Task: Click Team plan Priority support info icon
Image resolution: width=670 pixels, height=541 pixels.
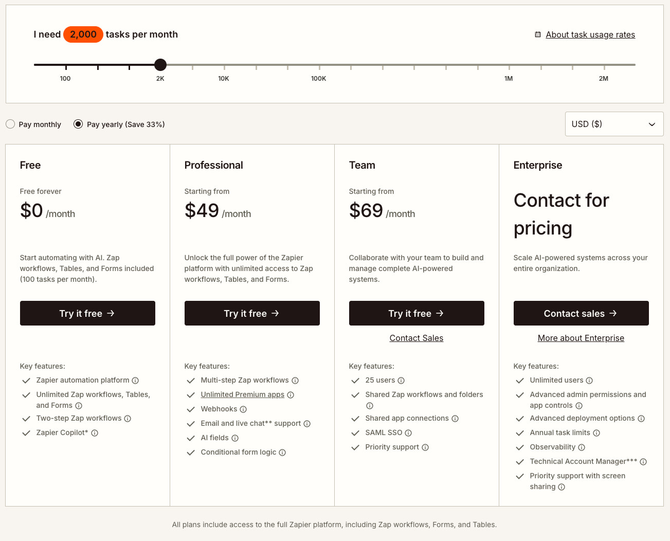Action: (x=425, y=447)
